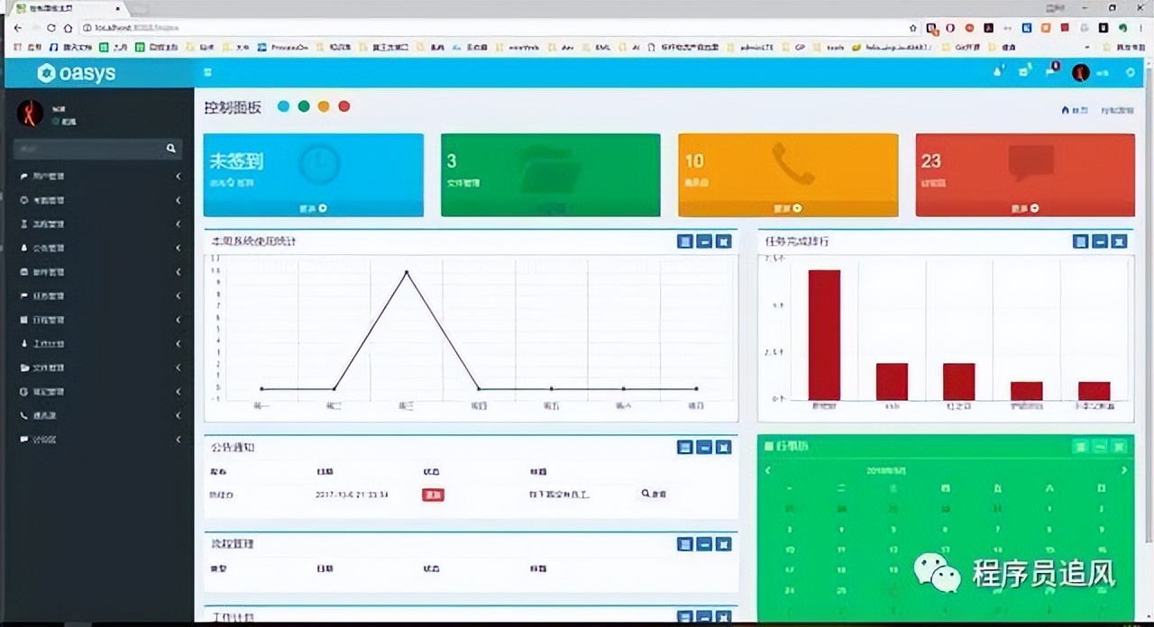Collapse the green calendar panel

1100,446
